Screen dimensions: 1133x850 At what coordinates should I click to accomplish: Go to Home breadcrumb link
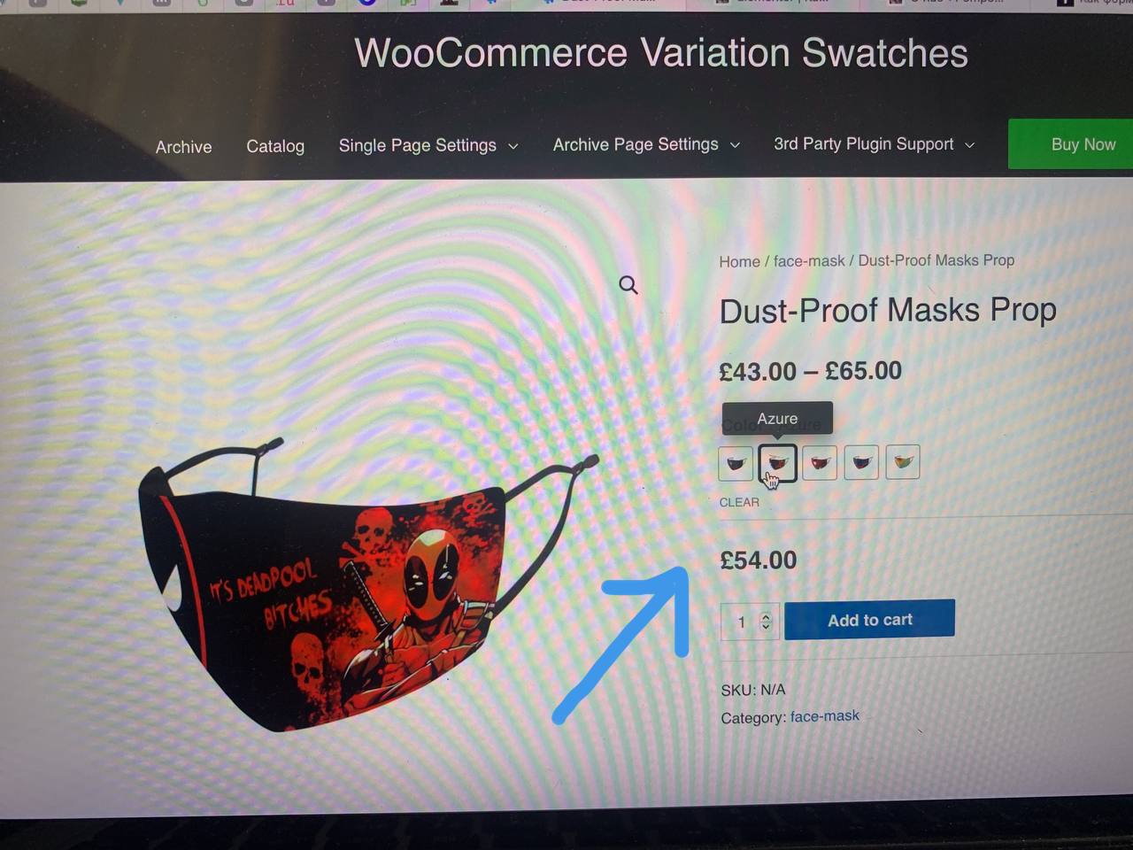(739, 261)
